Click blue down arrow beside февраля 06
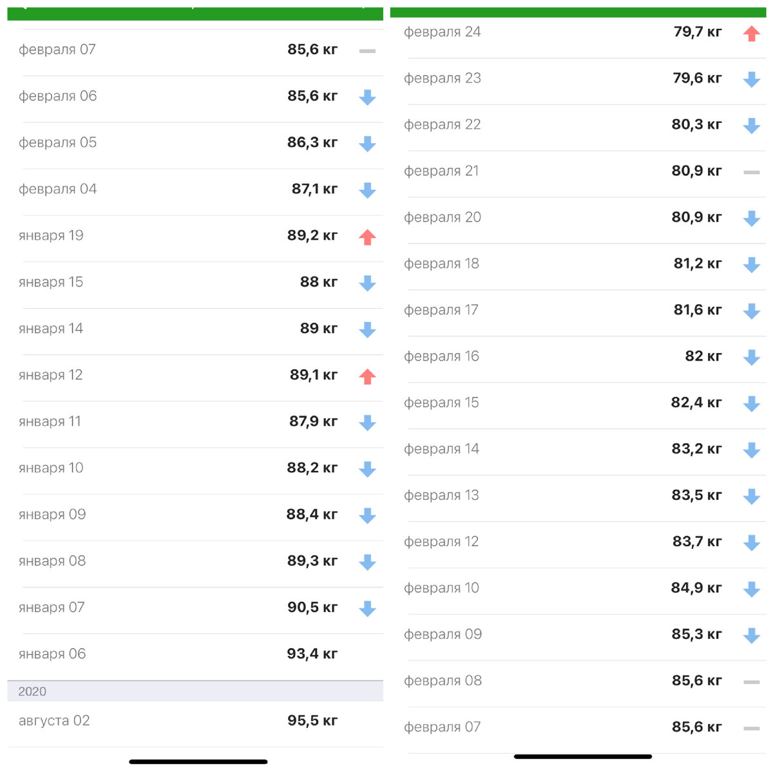Screen dimensions: 773x773 pyautogui.click(x=367, y=97)
